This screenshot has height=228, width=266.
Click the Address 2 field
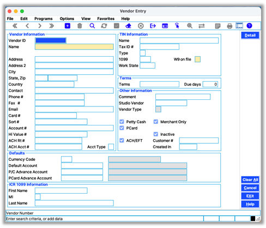pos(74,65)
